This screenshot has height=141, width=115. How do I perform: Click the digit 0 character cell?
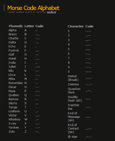coord(69,72)
